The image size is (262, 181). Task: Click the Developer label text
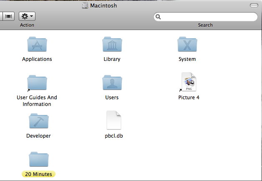point(38,136)
